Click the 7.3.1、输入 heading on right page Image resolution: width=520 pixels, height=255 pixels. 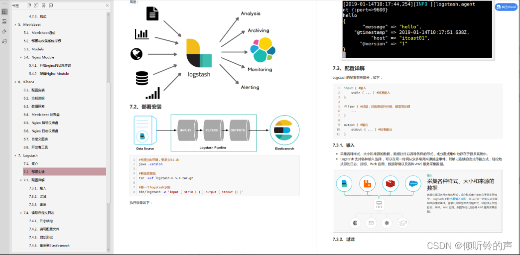[344, 145]
